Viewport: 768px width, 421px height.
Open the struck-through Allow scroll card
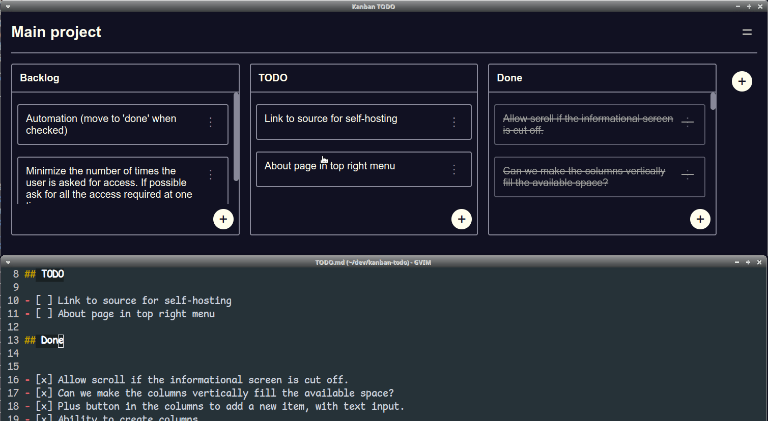click(600, 125)
